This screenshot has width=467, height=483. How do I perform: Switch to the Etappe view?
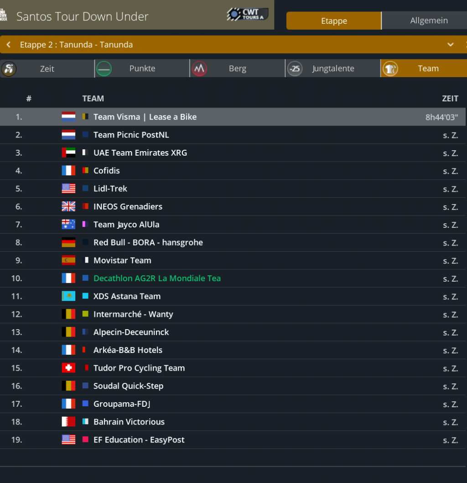pos(334,21)
